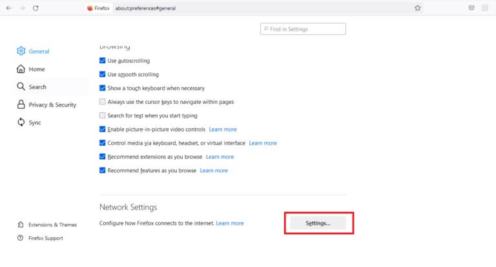Bookmark this page with the star icon

(418, 8)
